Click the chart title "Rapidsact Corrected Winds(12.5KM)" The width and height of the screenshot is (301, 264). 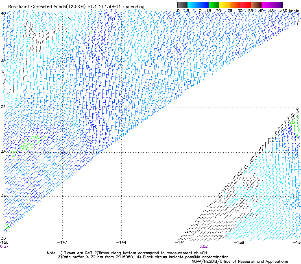click(47, 7)
